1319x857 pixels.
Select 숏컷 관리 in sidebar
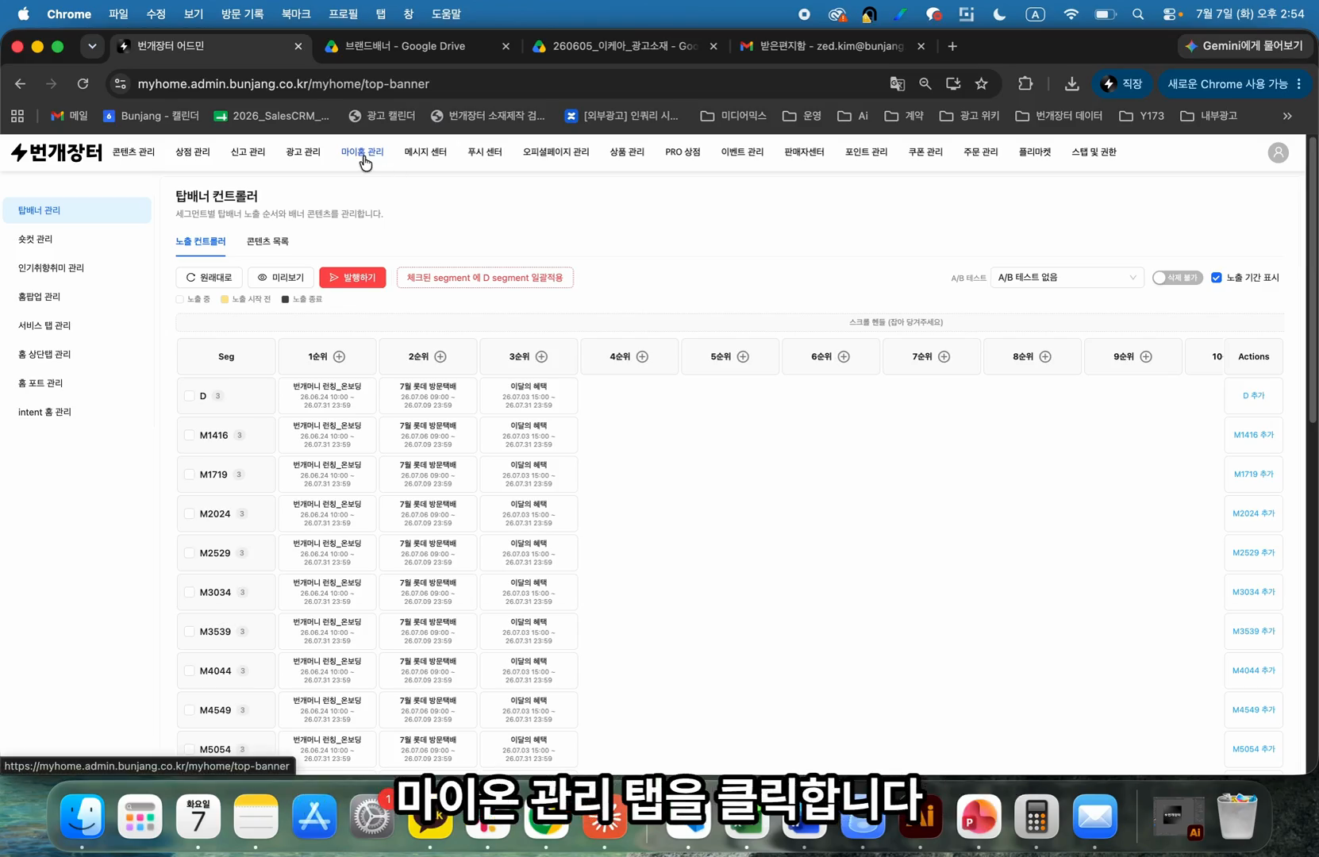tap(77, 239)
